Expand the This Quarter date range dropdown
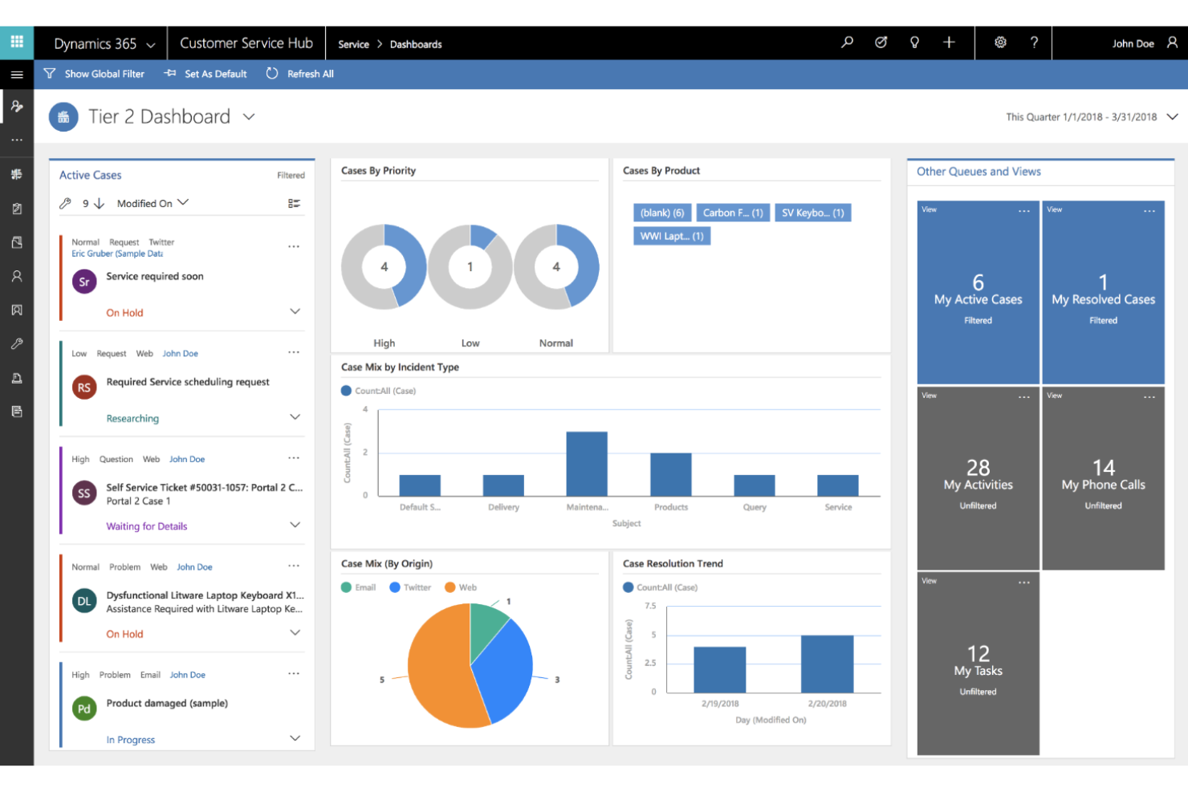The image size is (1188, 792). point(1172,117)
